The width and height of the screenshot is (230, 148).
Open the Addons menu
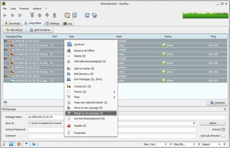[x=37, y=8]
